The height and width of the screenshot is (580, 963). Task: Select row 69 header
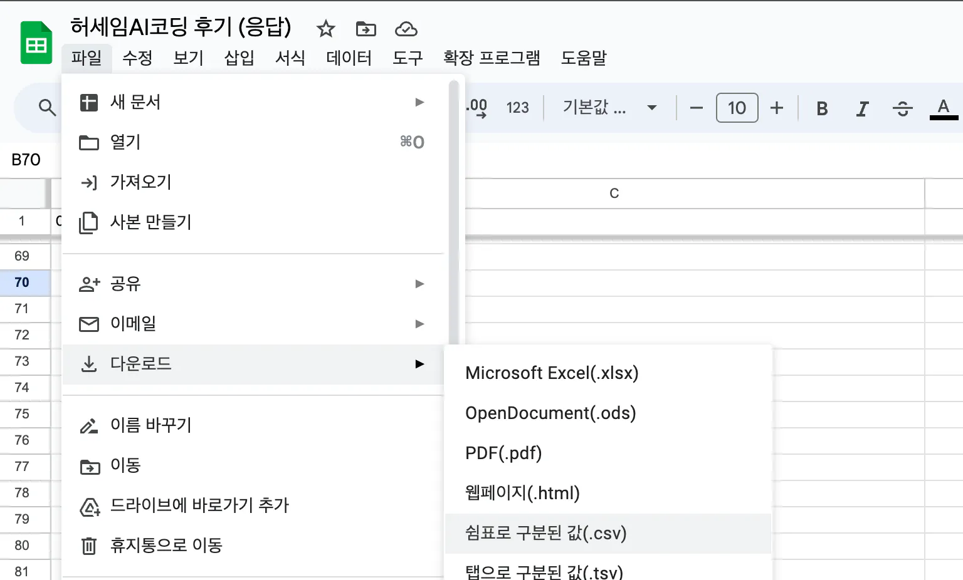pyautogui.click(x=24, y=256)
